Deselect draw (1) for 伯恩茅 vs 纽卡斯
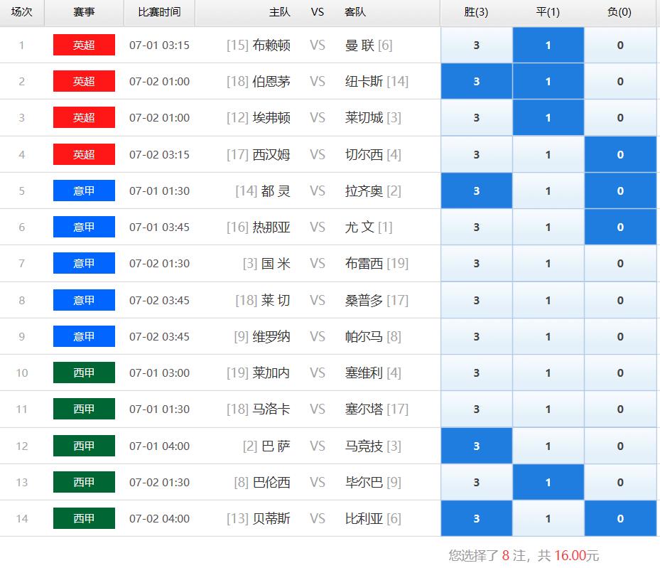 tap(548, 81)
